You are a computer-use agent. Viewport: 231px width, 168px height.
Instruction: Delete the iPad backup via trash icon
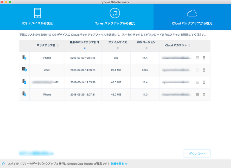(204, 70)
